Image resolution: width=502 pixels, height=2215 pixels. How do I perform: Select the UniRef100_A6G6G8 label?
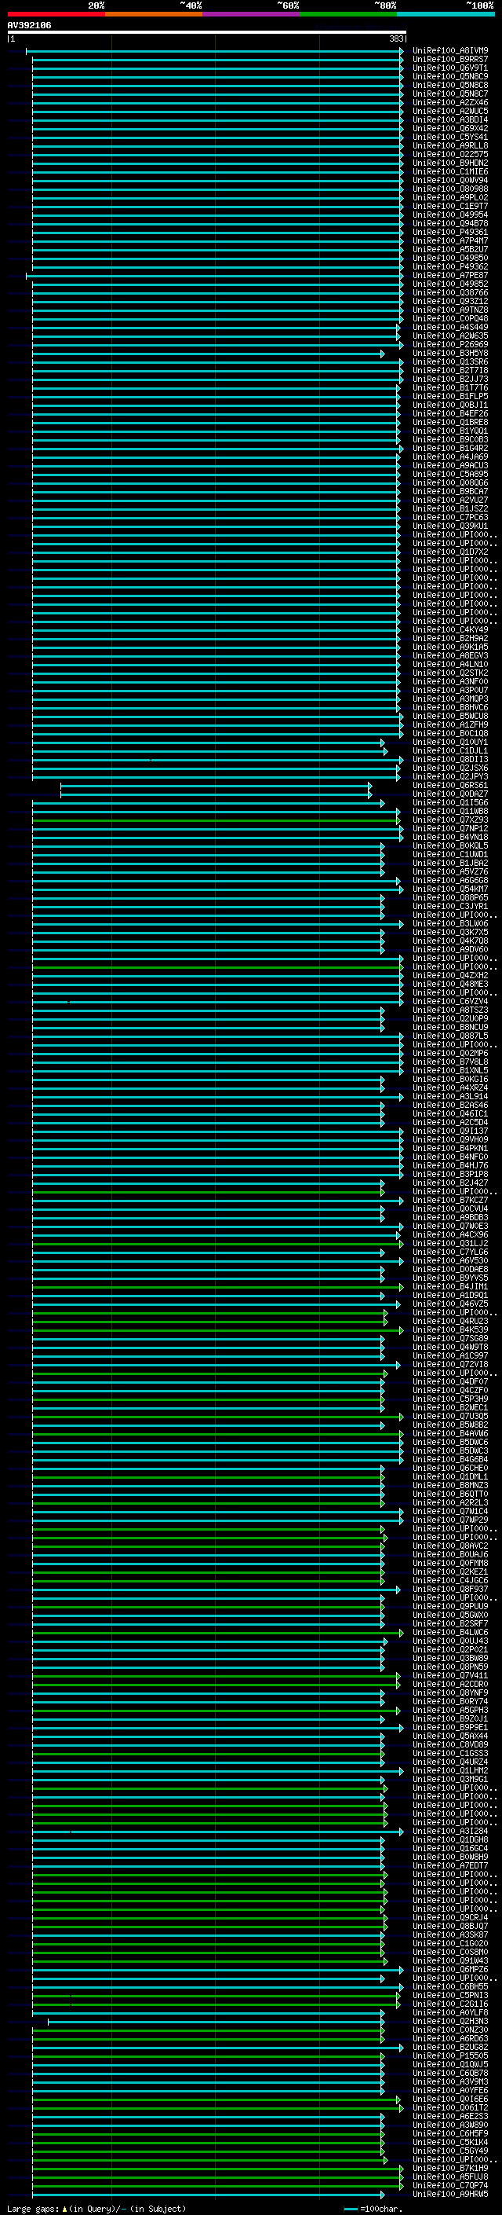pyautogui.click(x=449, y=881)
